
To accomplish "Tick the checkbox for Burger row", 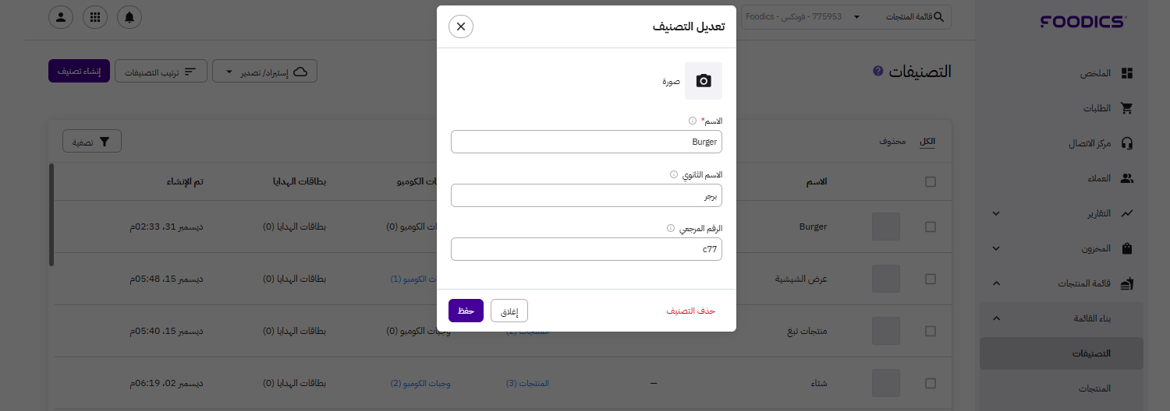I will pyautogui.click(x=930, y=227).
